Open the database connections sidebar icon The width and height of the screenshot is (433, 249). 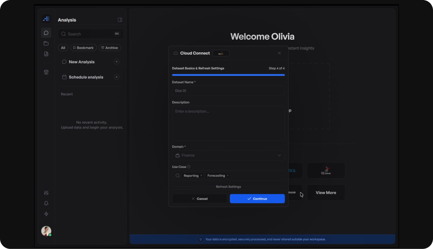[x=46, y=72]
